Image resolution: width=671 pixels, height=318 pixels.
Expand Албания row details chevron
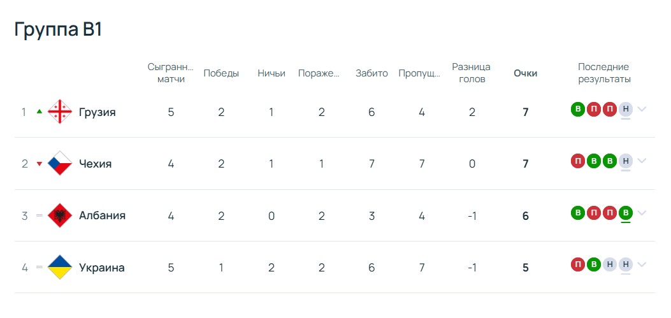click(x=641, y=213)
